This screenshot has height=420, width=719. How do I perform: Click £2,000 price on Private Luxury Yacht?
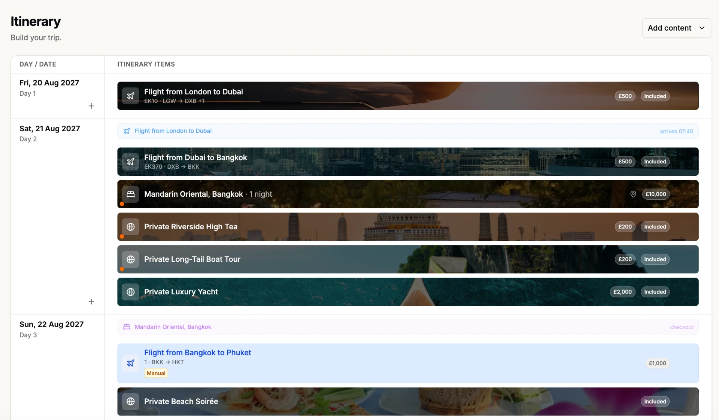[622, 292]
